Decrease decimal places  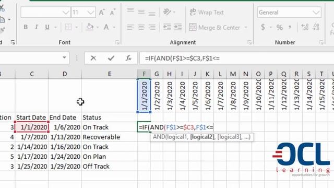[x=316, y=27]
